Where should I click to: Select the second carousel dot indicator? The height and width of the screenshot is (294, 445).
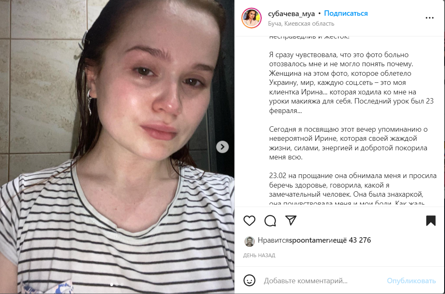pos(117,284)
